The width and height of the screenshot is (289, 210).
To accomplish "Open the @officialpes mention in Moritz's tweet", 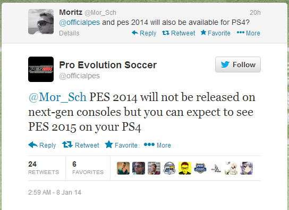I will click(80, 22).
